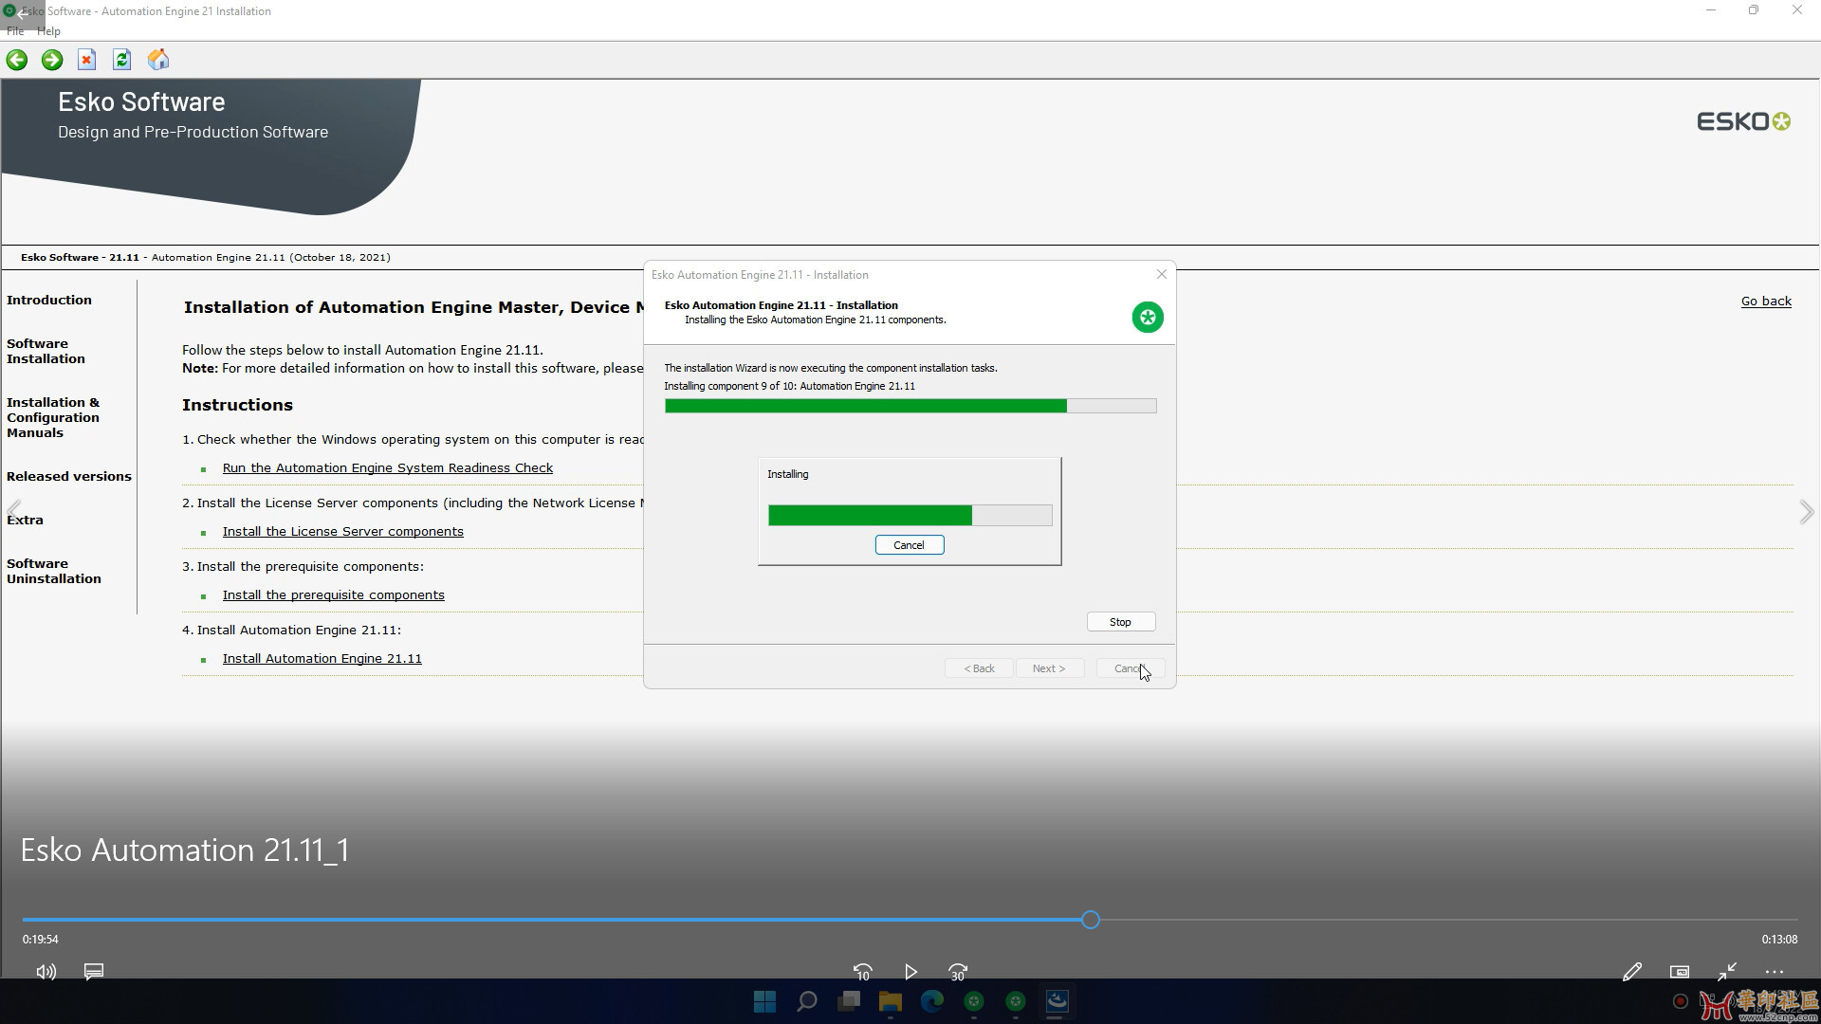The width and height of the screenshot is (1821, 1024).
Task: Open the Windows Start menu
Action: (x=764, y=1001)
